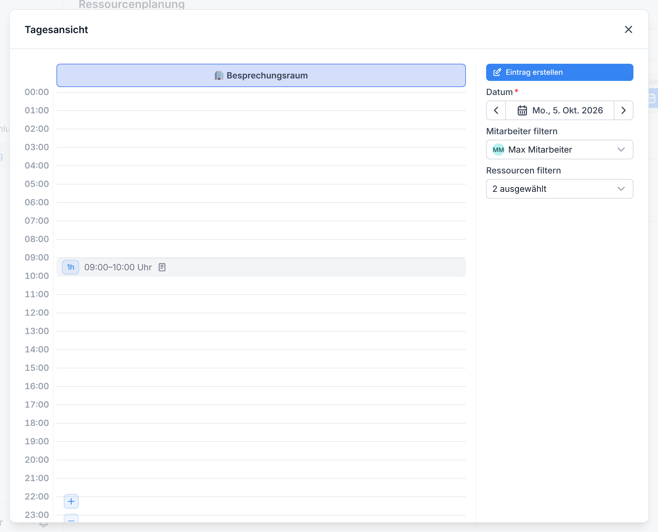Click the 08:00 time label

tap(37, 239)
